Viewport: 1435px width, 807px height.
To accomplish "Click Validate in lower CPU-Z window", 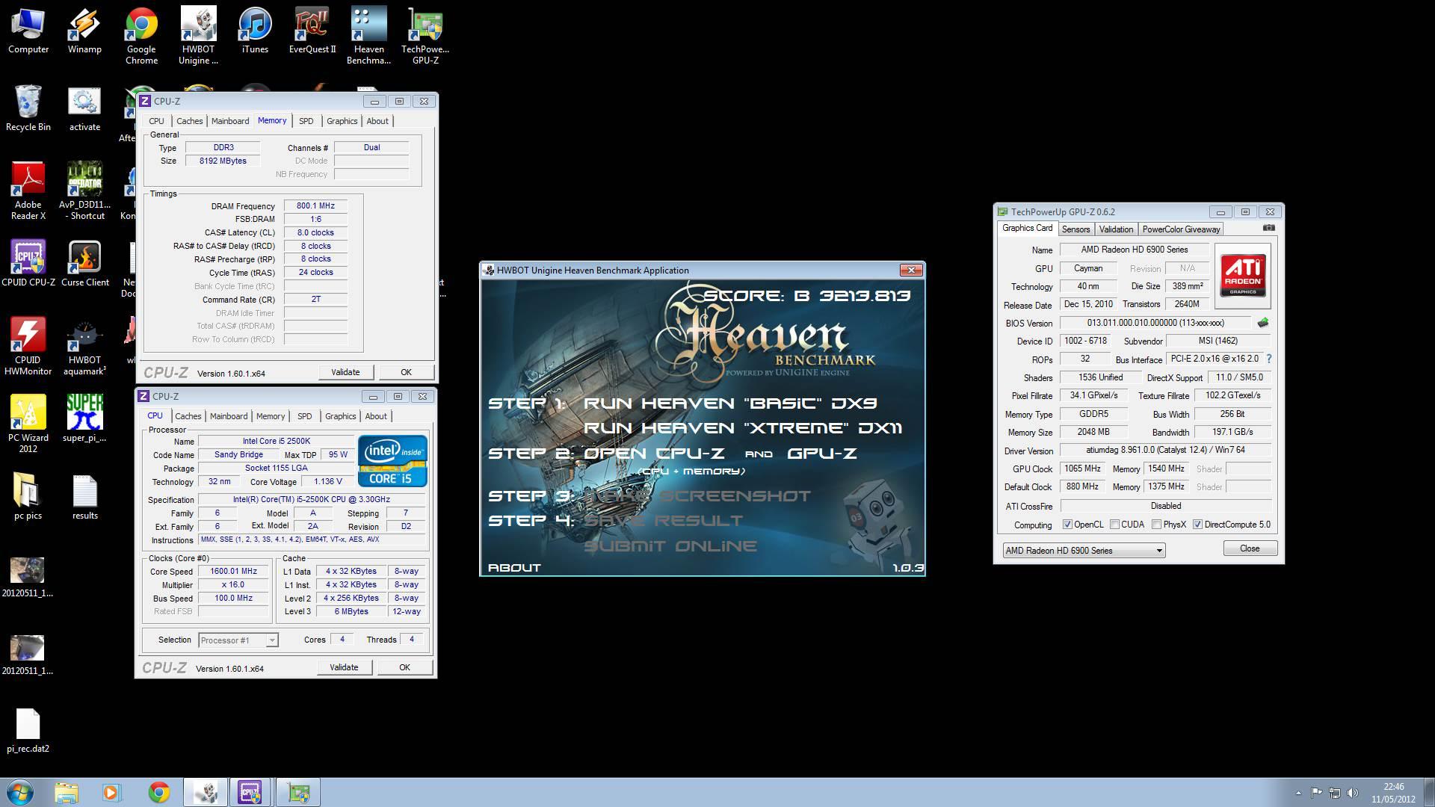I will pyautogui.click(x=344, y=667).
